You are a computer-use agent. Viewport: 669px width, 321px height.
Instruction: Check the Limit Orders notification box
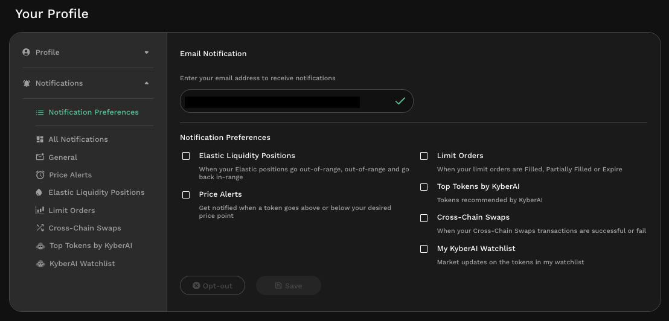click(x=424, y=156)
